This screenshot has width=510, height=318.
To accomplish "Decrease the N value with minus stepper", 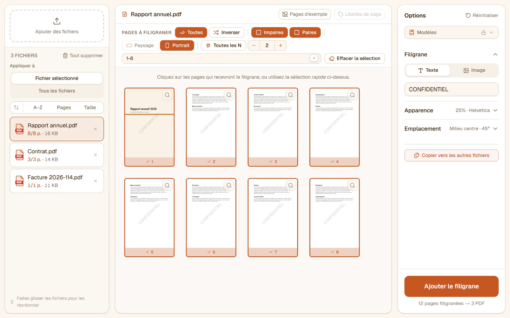I will pos(254,46).
